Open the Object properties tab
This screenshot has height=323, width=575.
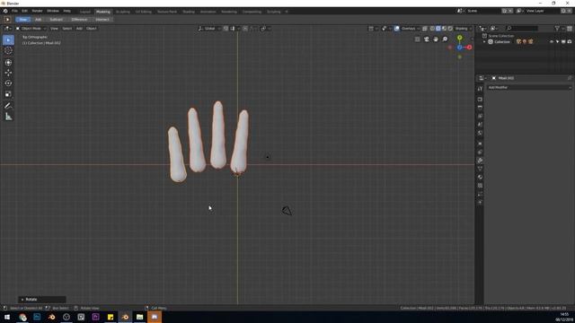pyautogui.click(x=480, y=144)
